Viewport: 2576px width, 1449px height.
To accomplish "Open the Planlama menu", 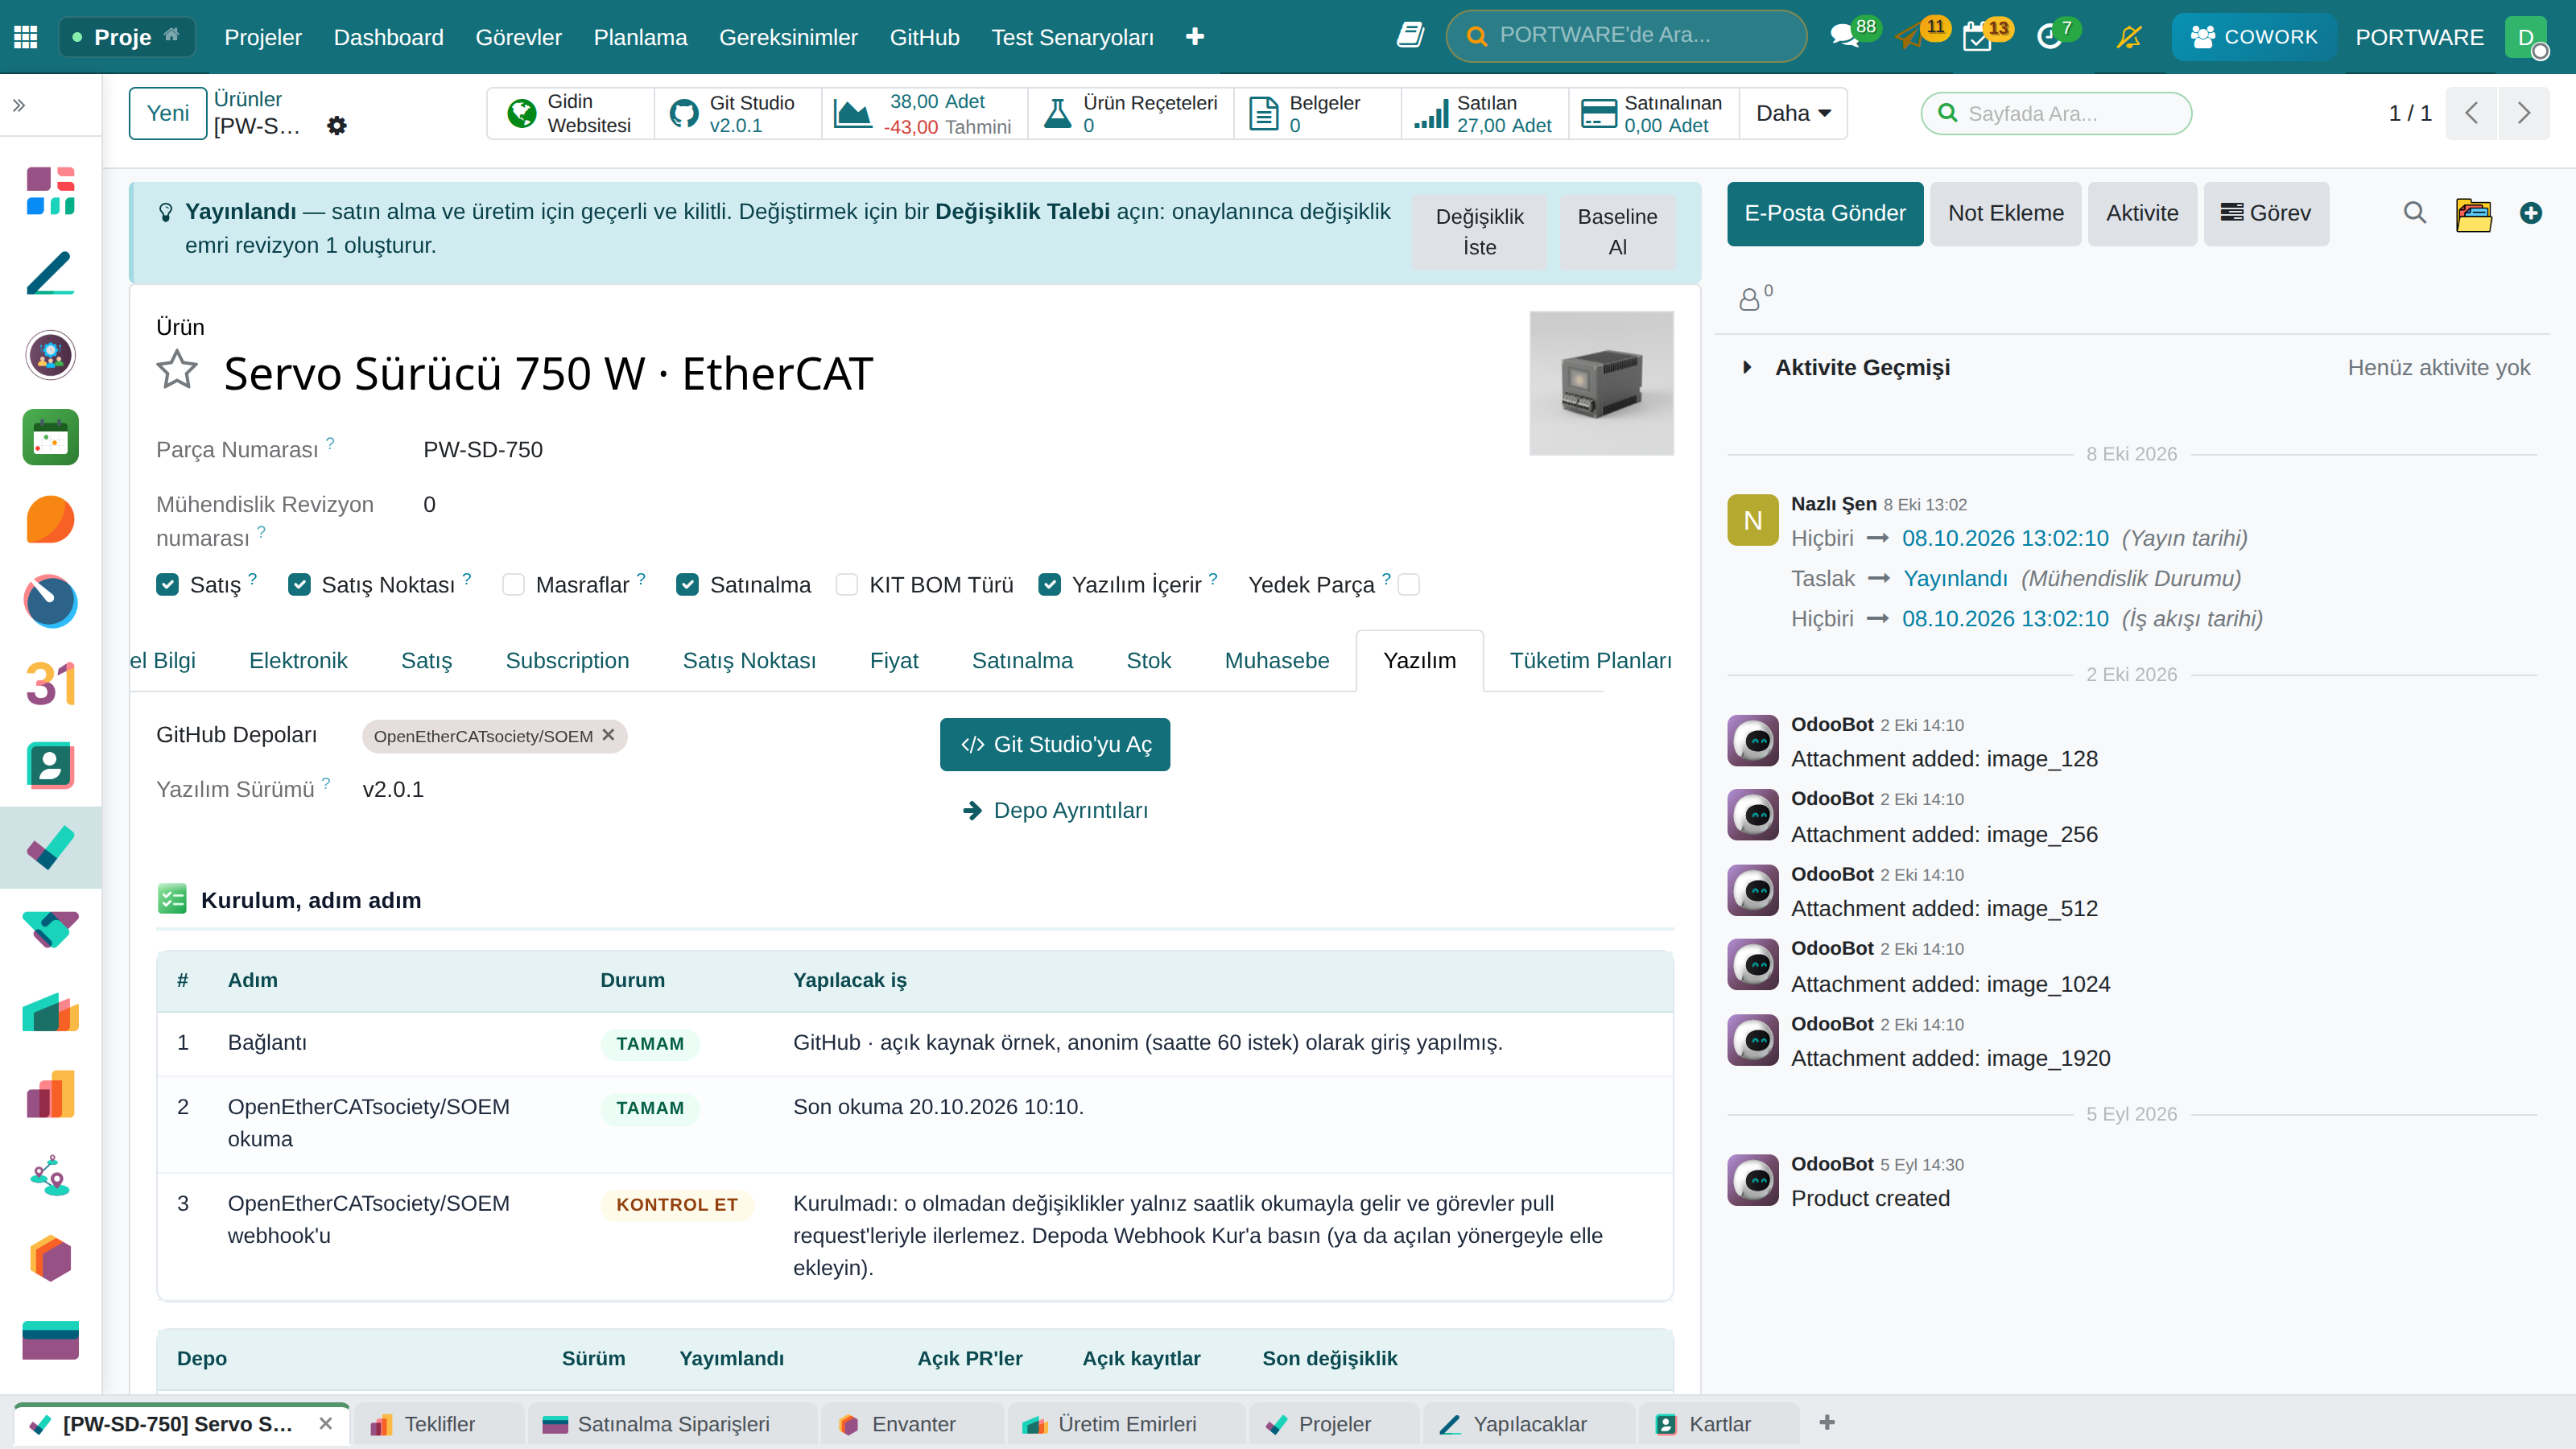I will [640, 37].
